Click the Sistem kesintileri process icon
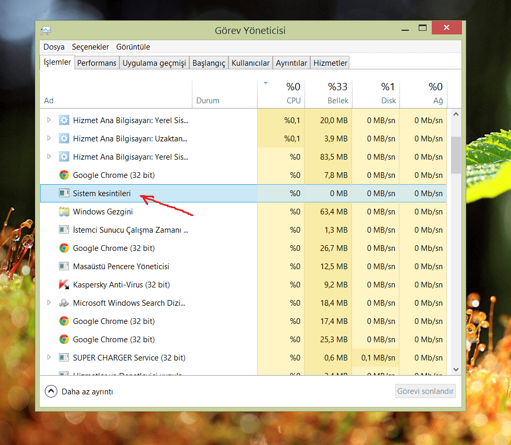This screenshot has height=445, width=511. click(64, 194)
